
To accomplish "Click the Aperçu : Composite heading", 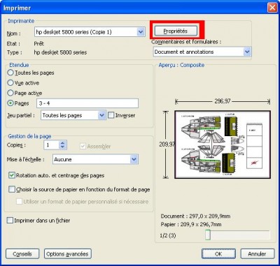I will coord(181,65).
